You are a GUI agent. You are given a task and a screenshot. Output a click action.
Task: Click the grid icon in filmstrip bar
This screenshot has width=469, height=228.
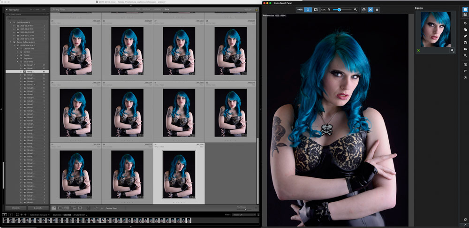pos(17,214)
